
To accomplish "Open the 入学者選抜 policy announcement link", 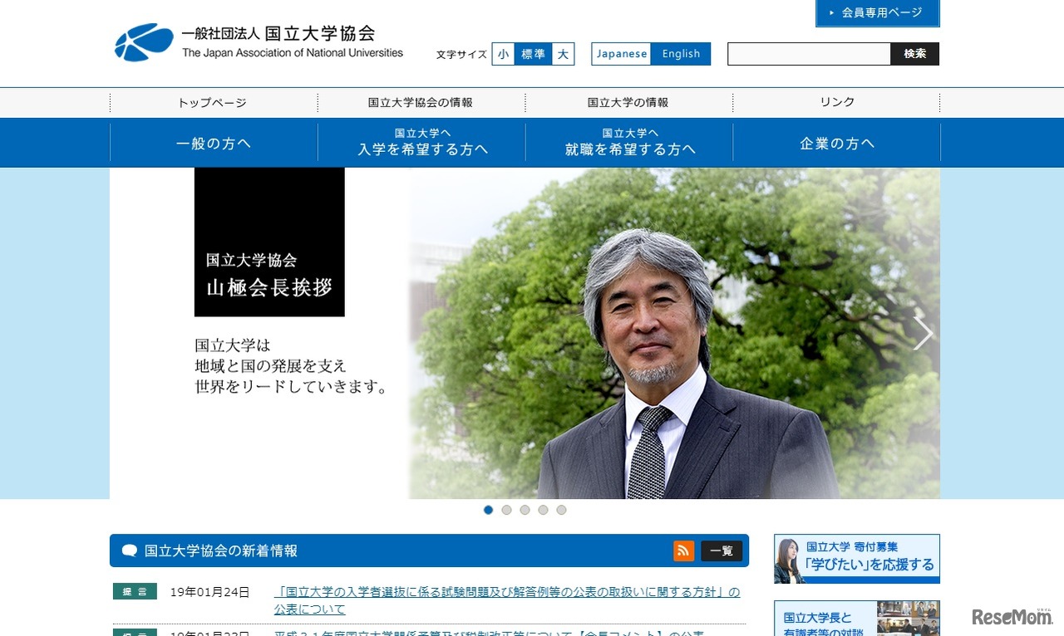I will (x=506, y=592).
